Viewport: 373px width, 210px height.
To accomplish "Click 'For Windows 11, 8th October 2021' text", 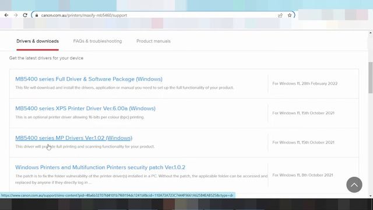I will pyautogui.click(x=302, y=175).
